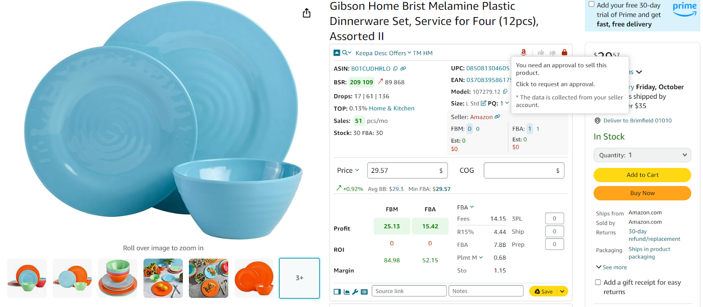Click the thumbs up icon
The height and width of the screenshot is (307, 703).
click(541, 53)
